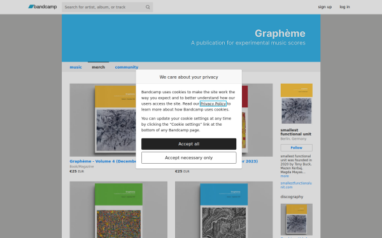Open the community tab
Viewport: 382px width, 238px height.
click(127, 67)
